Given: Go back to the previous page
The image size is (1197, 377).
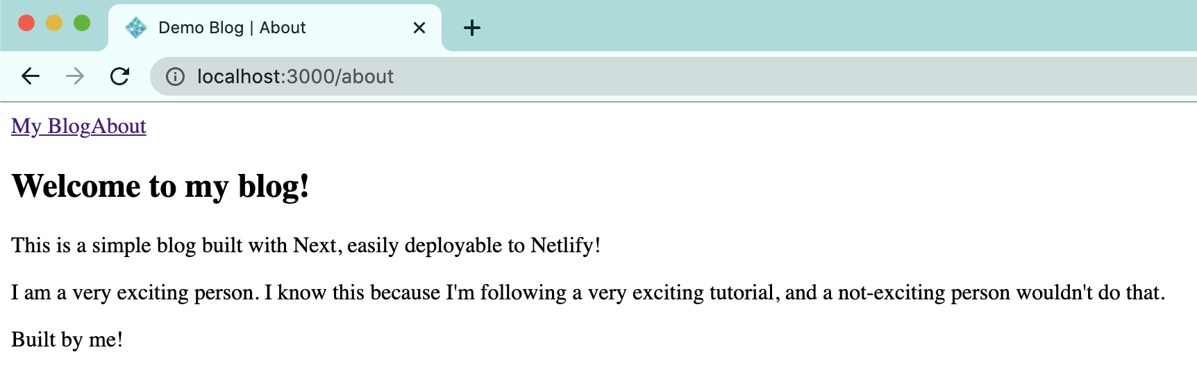Looking at the screenshot, I should click(x=31, y=76).
